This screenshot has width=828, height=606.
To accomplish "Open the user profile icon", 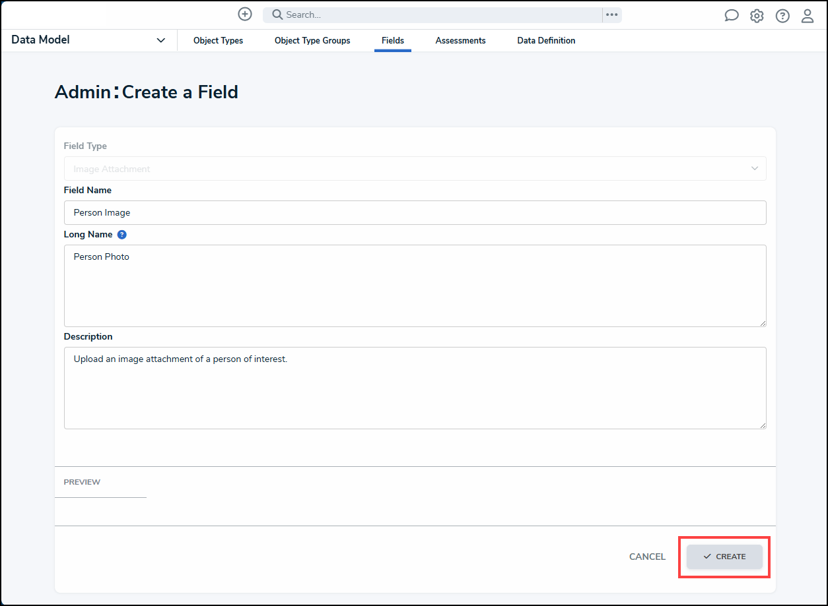I will [x=808, y=15].
